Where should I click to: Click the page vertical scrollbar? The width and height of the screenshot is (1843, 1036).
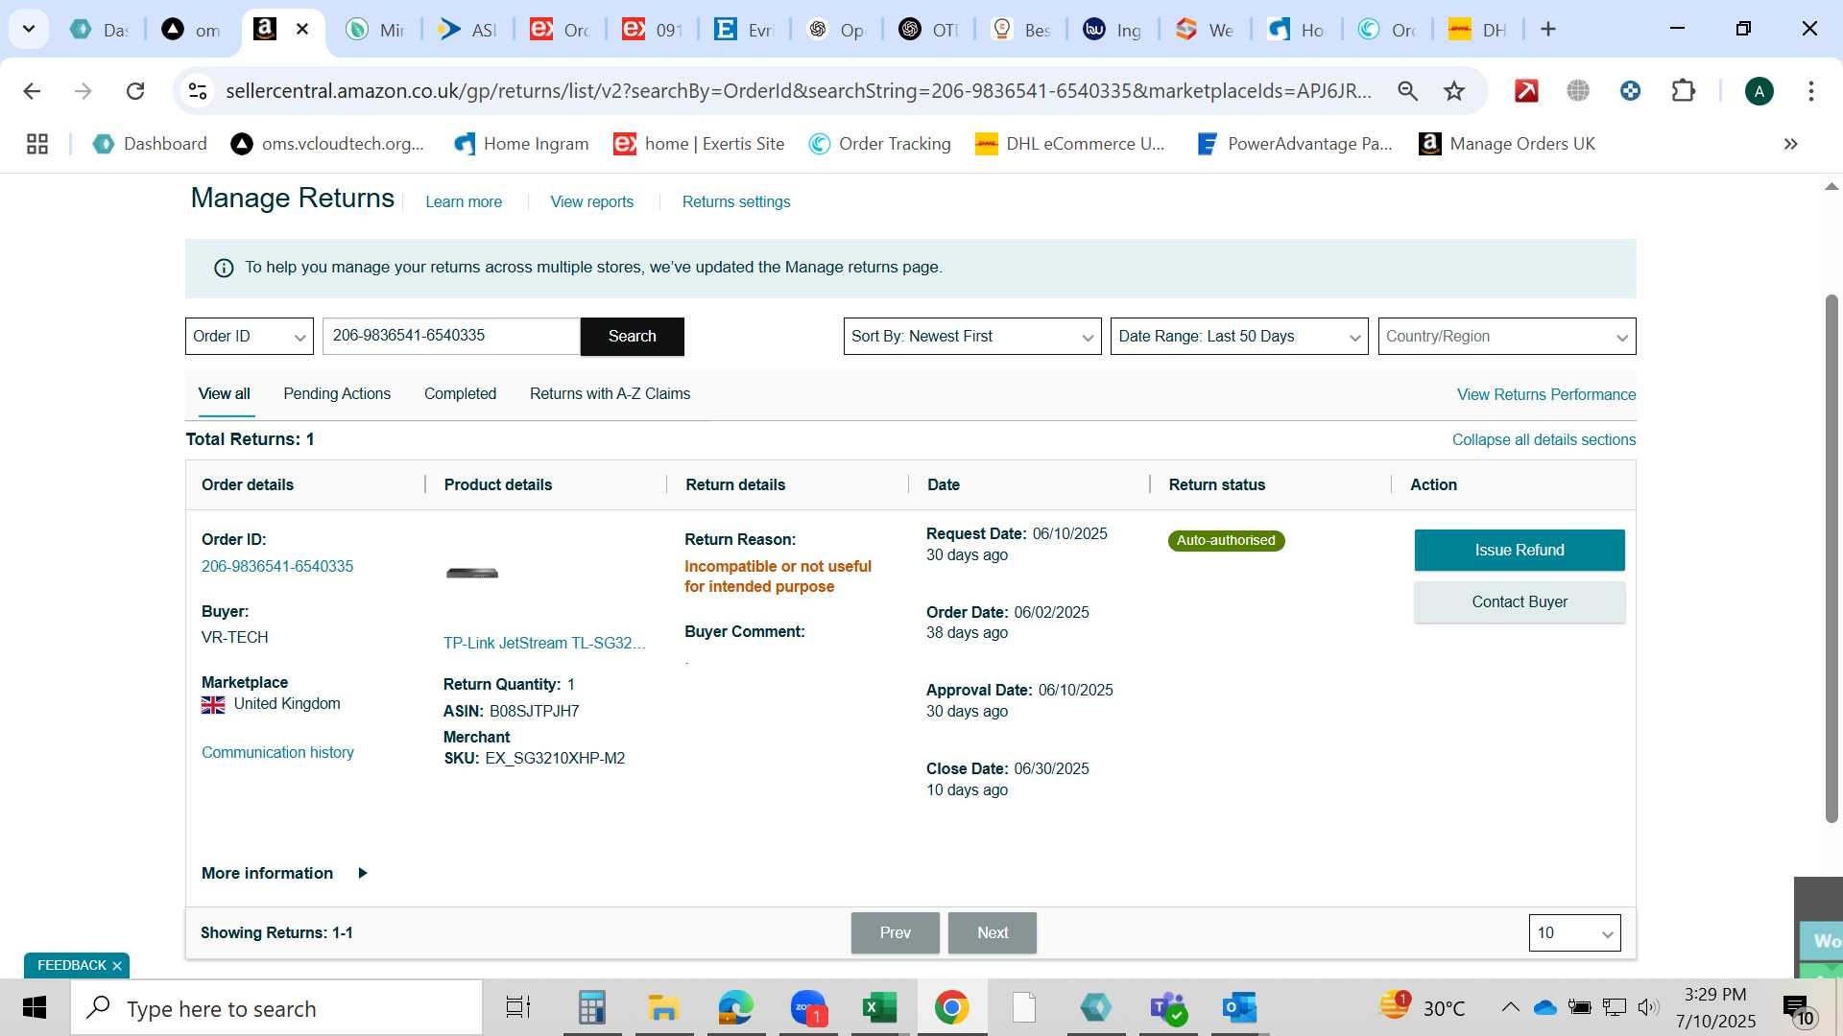pos(1831,556)
